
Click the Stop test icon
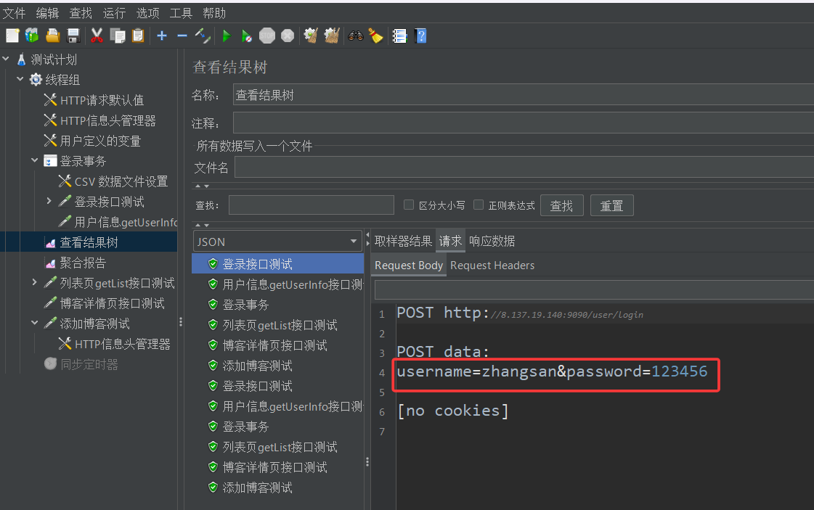(x=266, y=36)
